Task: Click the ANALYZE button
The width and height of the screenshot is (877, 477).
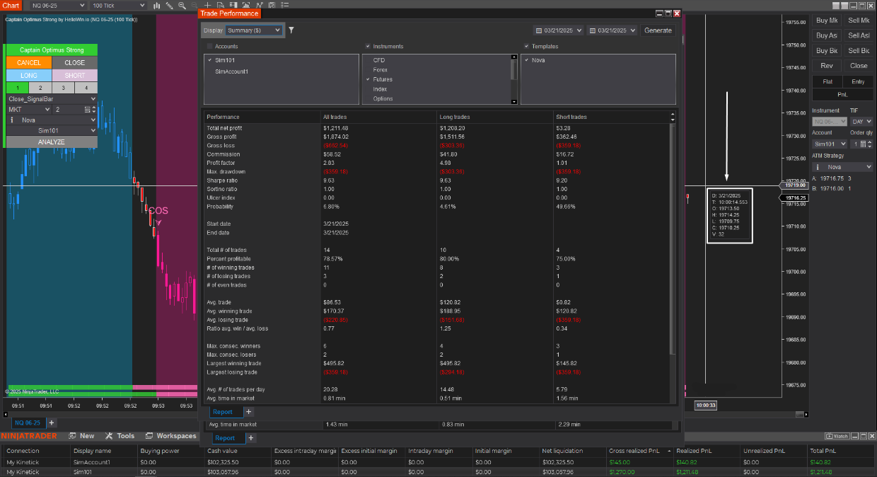Action: (x=52, y=142)
